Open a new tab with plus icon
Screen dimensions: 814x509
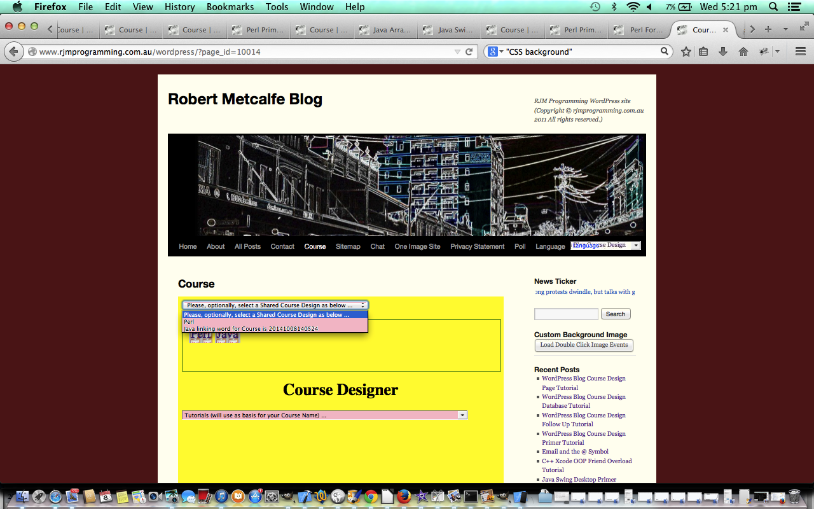(768, 29)
